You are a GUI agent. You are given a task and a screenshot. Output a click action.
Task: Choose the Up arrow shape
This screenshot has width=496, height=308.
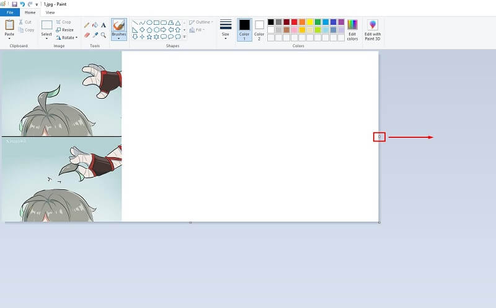(178, 30)
